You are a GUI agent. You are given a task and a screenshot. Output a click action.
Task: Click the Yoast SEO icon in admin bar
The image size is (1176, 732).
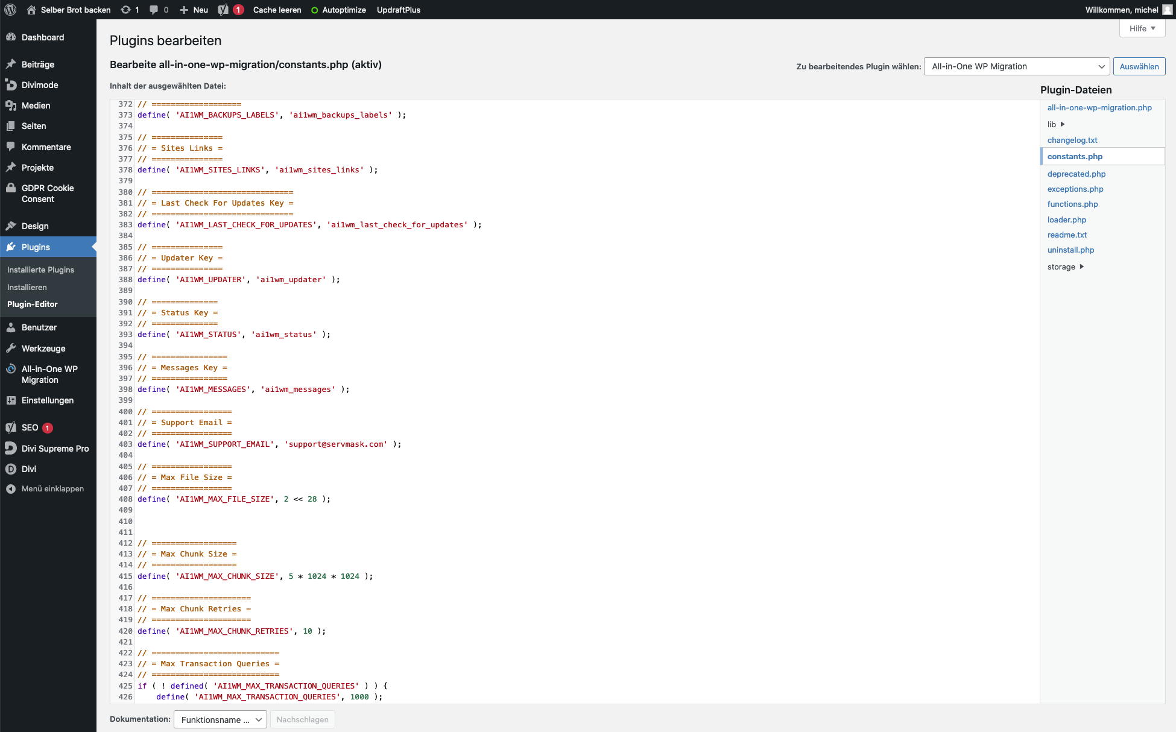coord(224,10)
